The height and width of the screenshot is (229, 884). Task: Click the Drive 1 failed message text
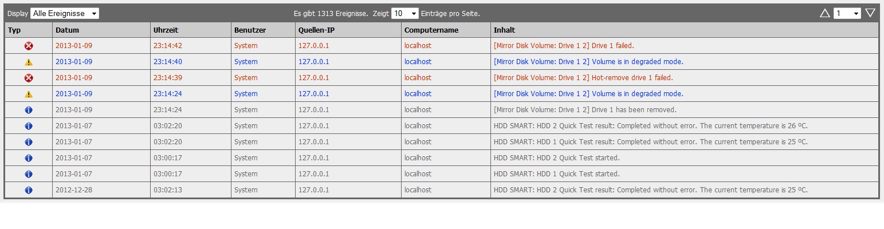pyautogui.click(x=563, y=46)
